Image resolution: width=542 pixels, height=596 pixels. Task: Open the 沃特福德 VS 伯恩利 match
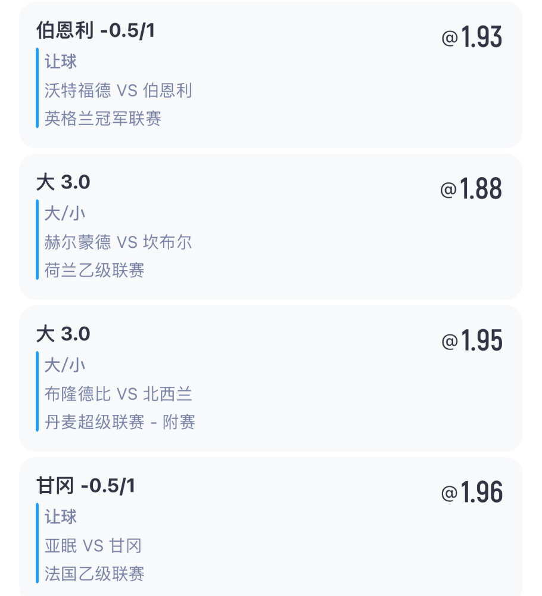pyautogui.click(x=118, y=91)
